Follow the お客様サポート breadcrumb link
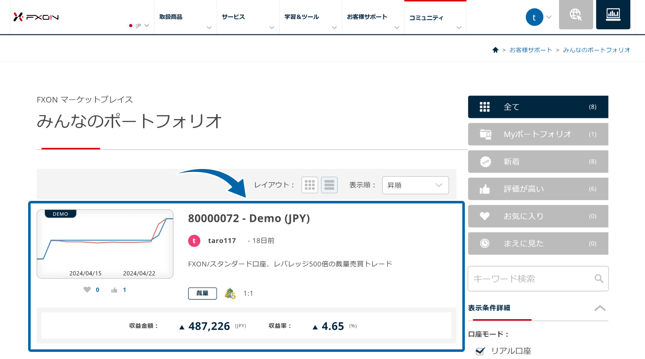The width and height of the screenshot is (645, 359). coord(531,50)
